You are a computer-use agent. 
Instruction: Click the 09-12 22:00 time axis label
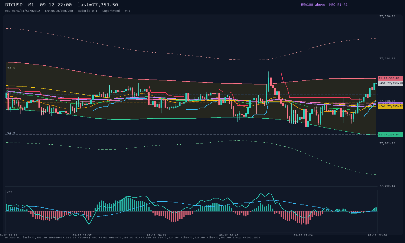pos(377,235)
